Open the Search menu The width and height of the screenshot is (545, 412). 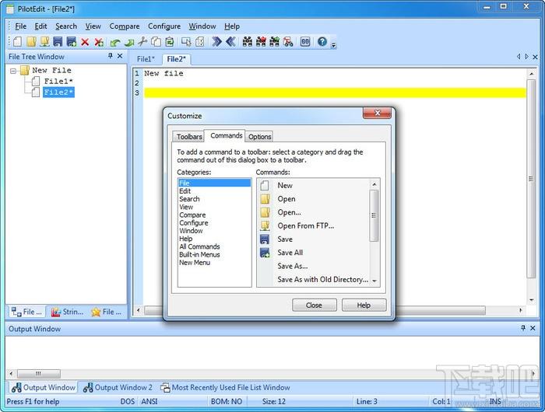66,26
